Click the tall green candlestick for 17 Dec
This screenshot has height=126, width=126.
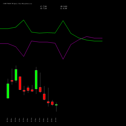36,80
